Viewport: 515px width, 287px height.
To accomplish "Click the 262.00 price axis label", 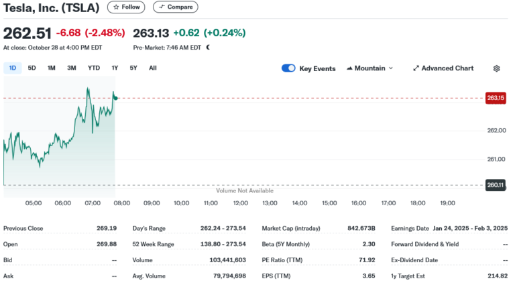I will tap(496, 130).
